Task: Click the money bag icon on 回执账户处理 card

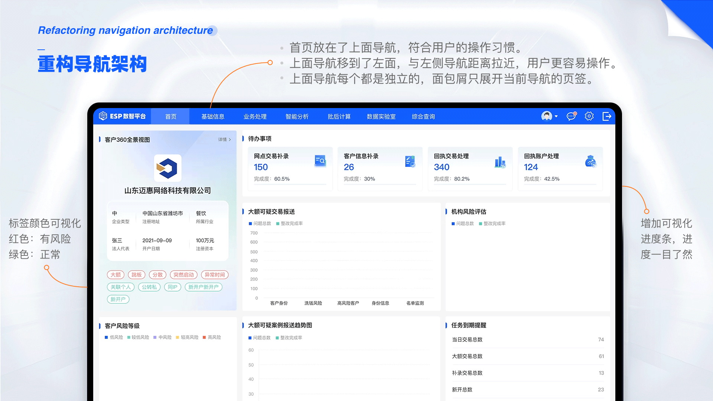Action: pos(590,161)
